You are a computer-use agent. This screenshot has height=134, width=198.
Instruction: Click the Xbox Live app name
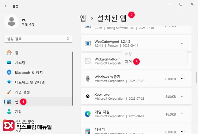(102, 94)
